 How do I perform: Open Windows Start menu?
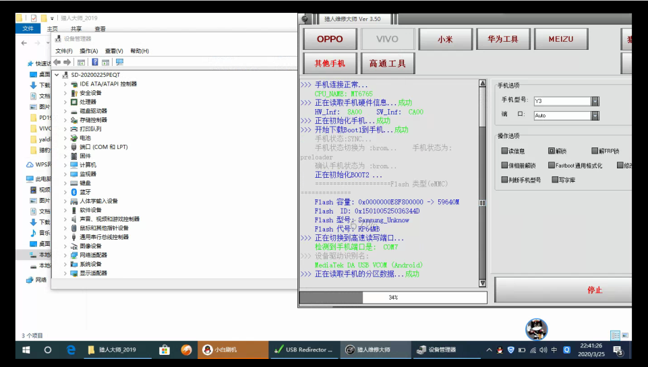pyautogui.click(x=26, y=350)
